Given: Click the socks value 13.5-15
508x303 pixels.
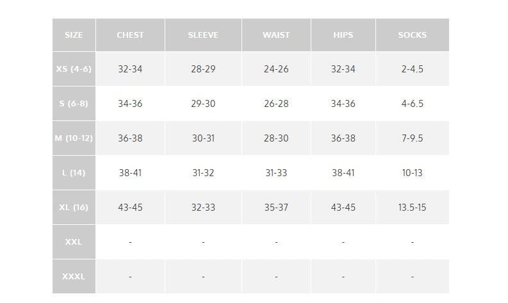Looking at the screenshot, I should point(413,208).
